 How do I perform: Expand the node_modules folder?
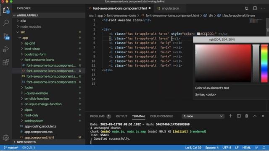coord(49,26)
